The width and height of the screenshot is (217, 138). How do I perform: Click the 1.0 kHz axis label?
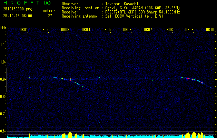click(3, 62)
